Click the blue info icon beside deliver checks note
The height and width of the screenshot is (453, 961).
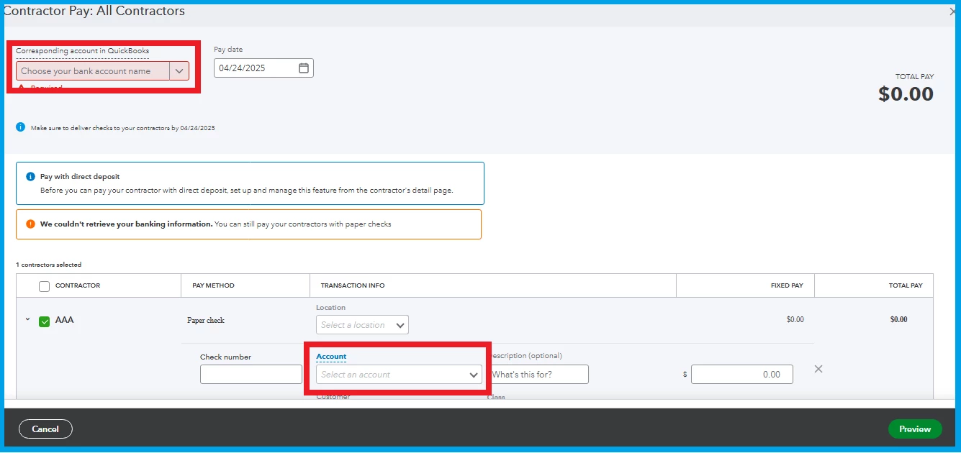tap(20, 127)
